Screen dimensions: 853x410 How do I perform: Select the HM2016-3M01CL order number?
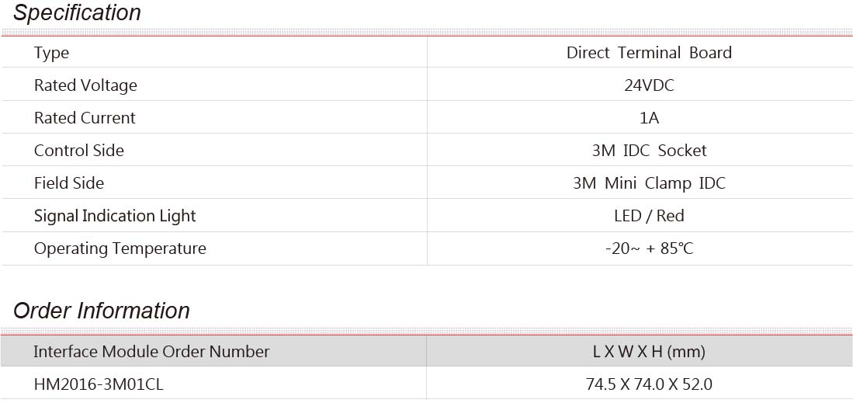tap(99, 385)
